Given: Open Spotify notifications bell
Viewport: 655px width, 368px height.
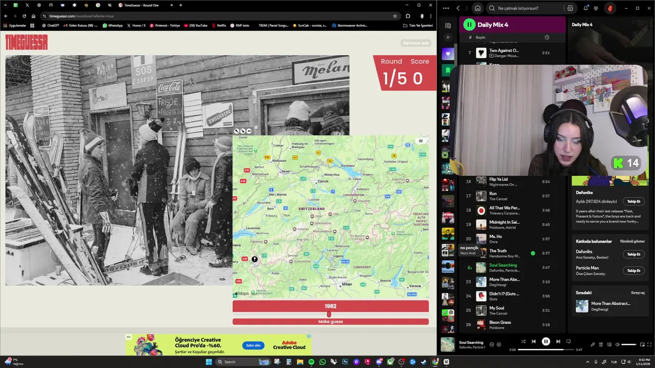Looking at the screenshot, I should (x=585, y=8).
